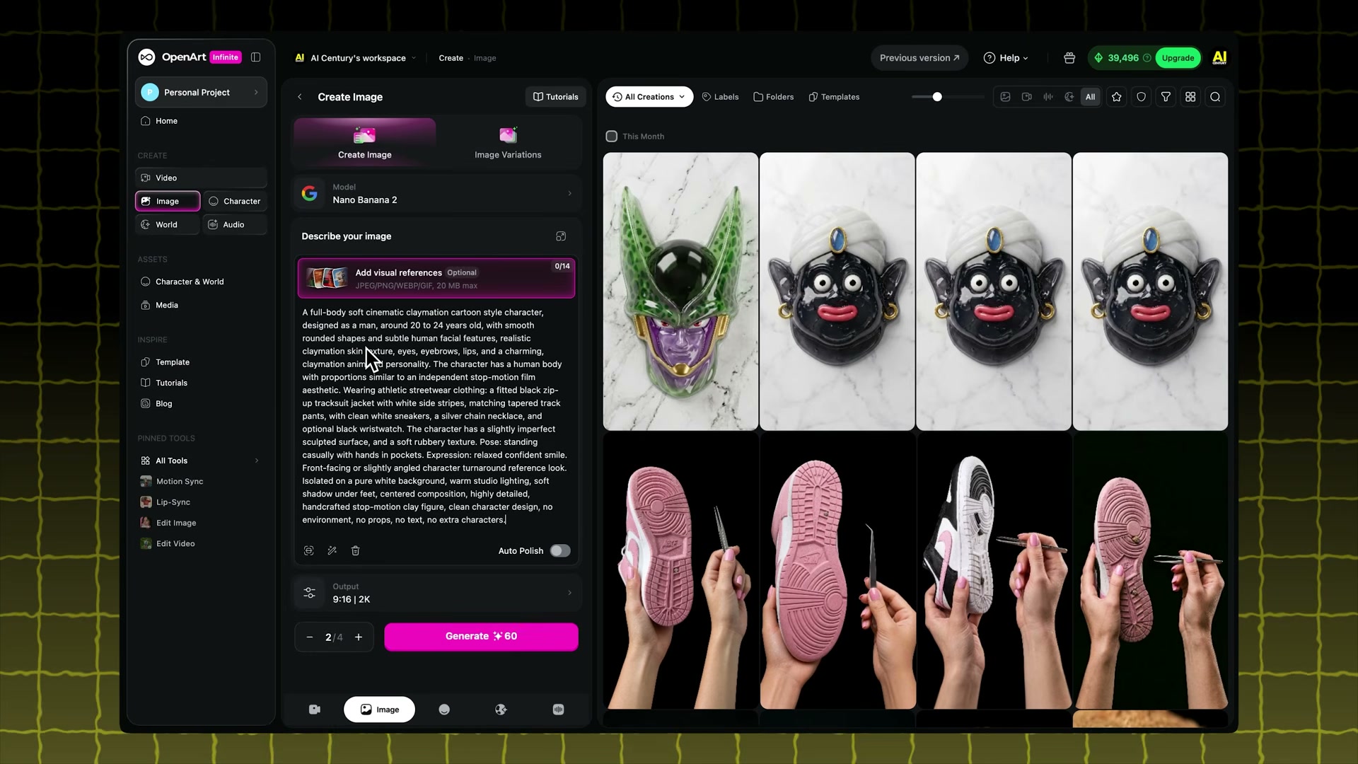Open the funnel filter in gallery toolbar

(x=1166, y=97)
